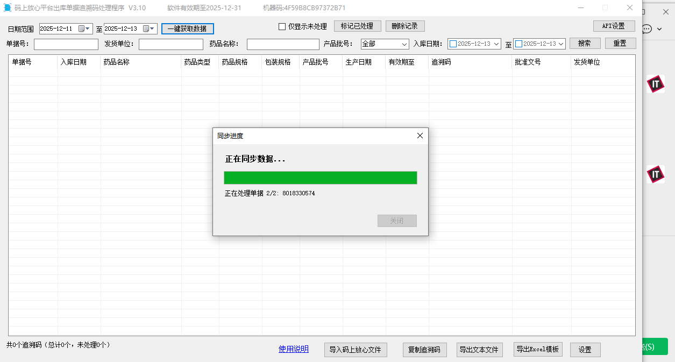
Task: Sort by 追溯码 column header
Action: tap(471, 62)
